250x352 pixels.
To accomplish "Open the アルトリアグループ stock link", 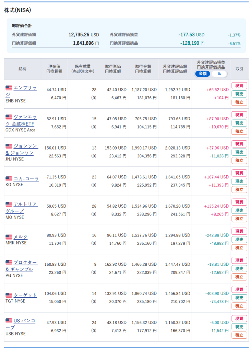I will tap(22, 208).
